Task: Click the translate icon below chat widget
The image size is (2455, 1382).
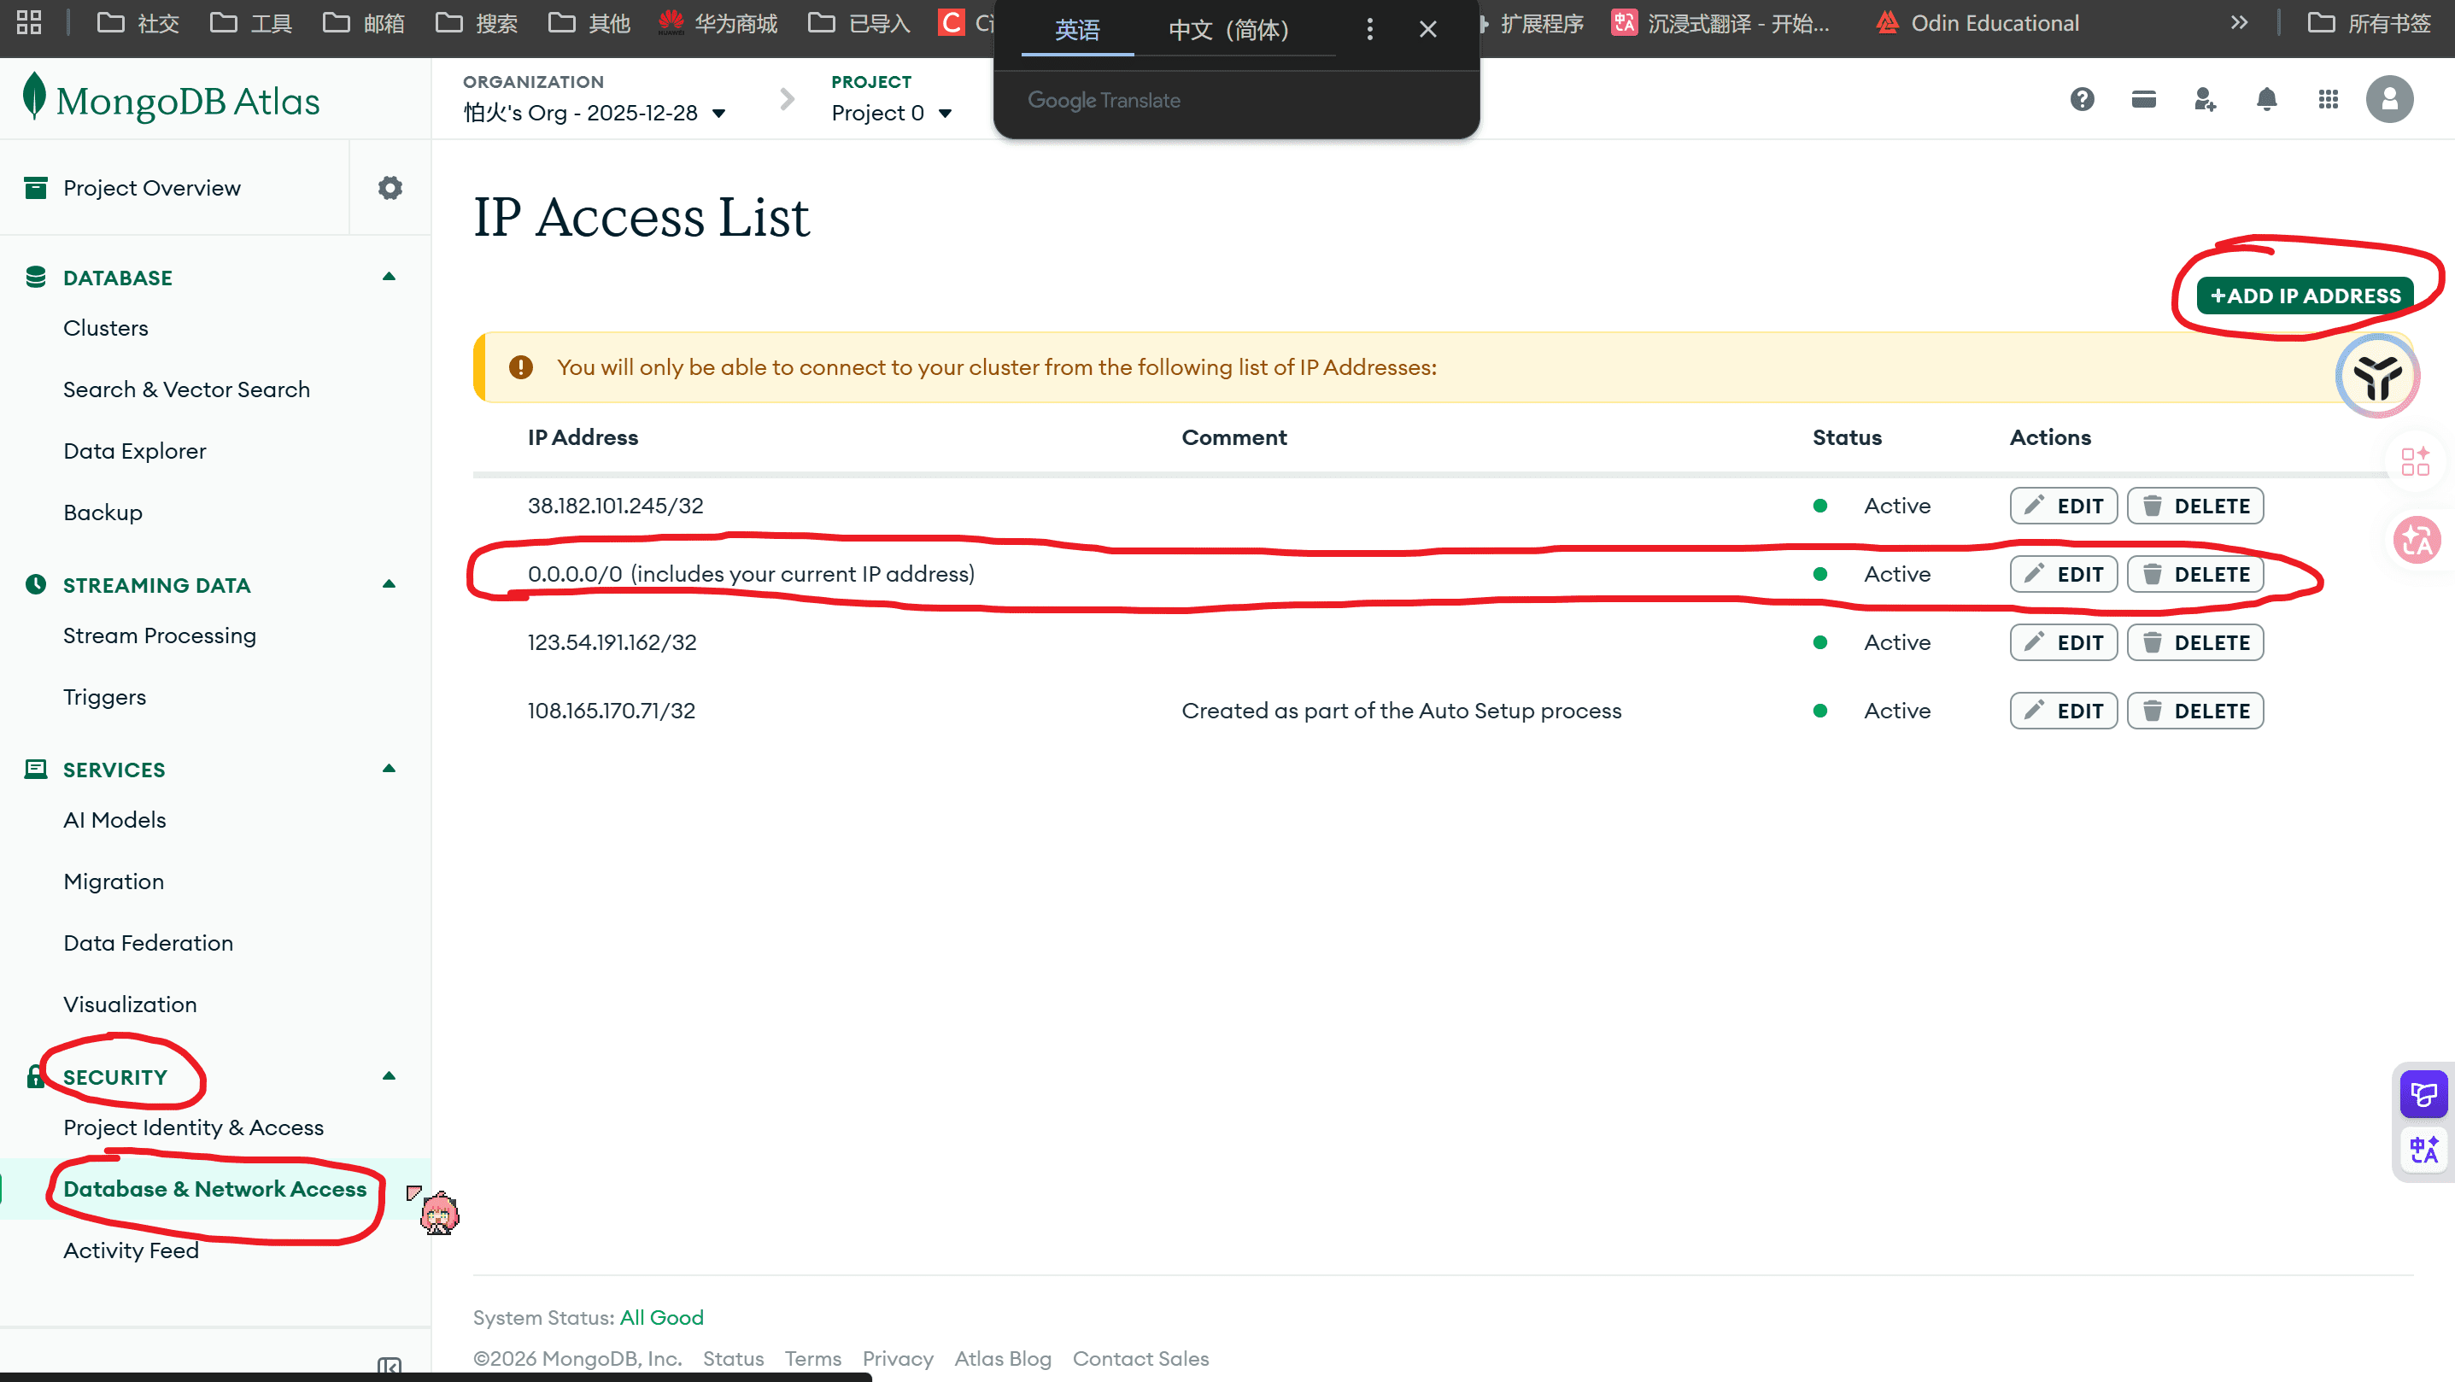Action: 2423,1150
